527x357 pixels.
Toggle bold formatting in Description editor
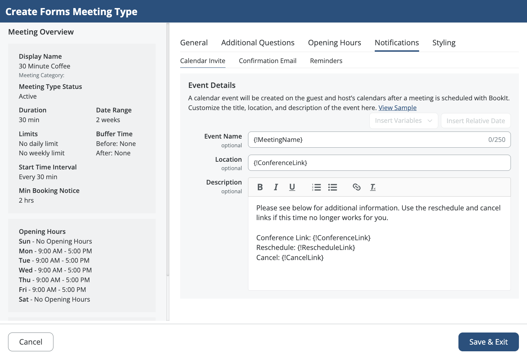[x=260, y=187]
